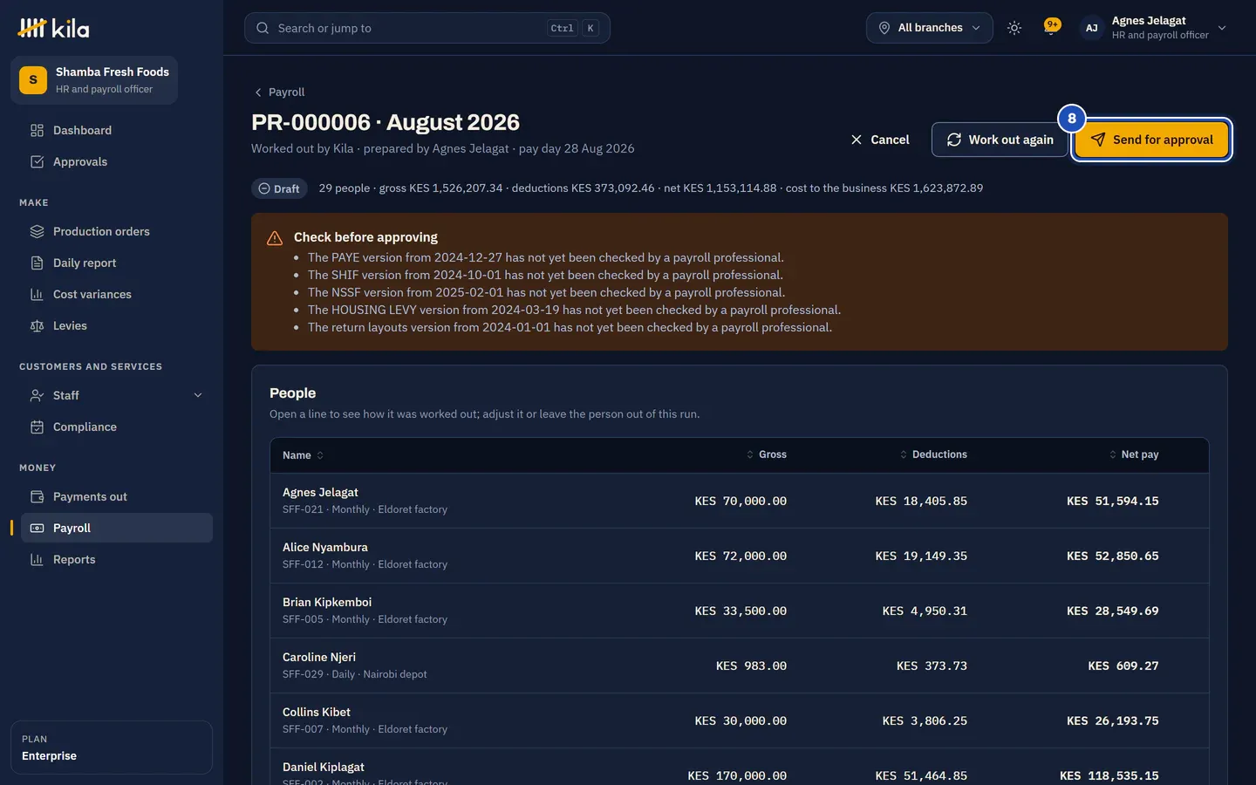Open the Caroline Njeri payroll line
This screenshot has height=785, width=1256.
tap(740, 666)
